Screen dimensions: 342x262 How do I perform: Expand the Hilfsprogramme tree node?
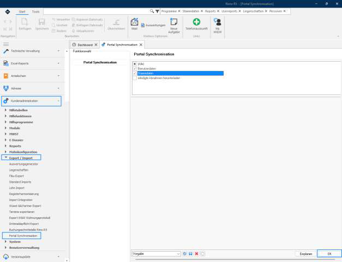(x=5, y=122)
